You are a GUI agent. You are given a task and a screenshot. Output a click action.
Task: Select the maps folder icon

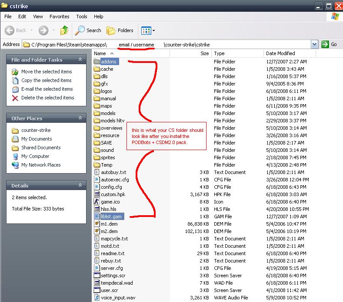pos(97,106)
